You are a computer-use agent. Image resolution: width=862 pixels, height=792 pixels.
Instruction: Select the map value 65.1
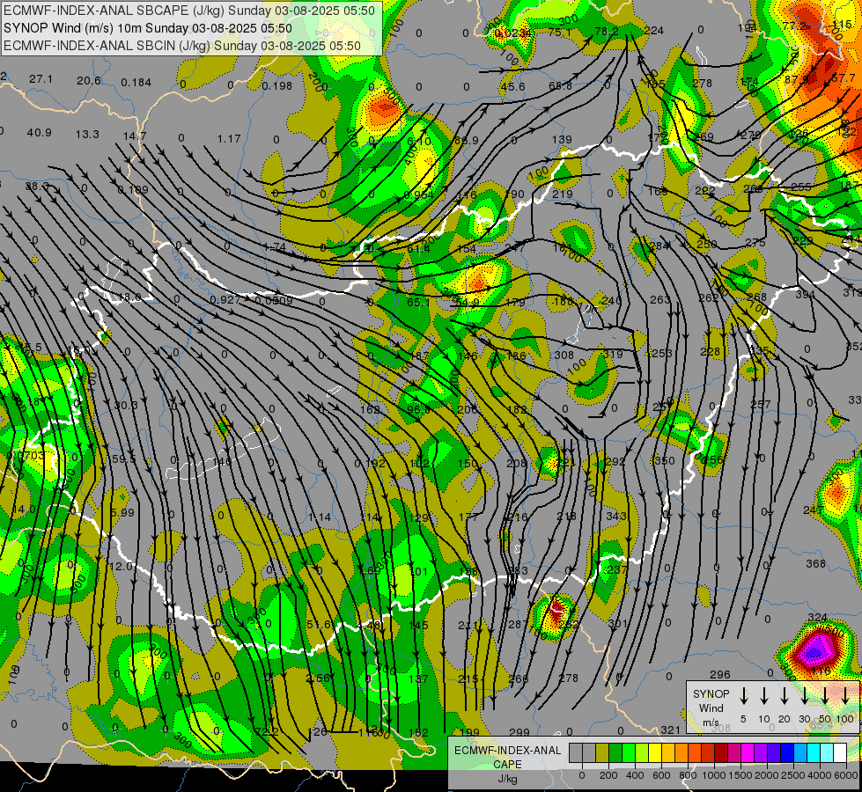pos(418,302)
